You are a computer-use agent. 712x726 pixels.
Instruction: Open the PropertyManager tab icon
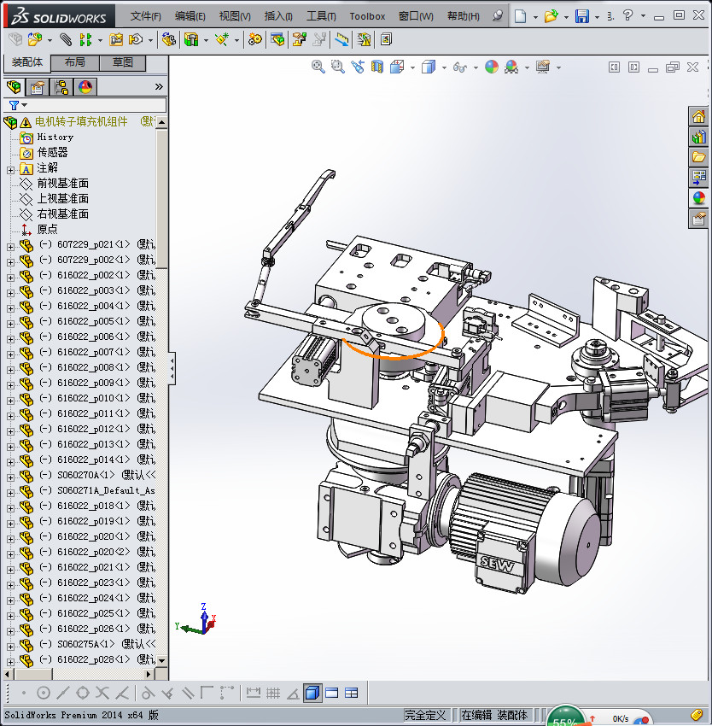pyautogui.click(x=38, y=87)
